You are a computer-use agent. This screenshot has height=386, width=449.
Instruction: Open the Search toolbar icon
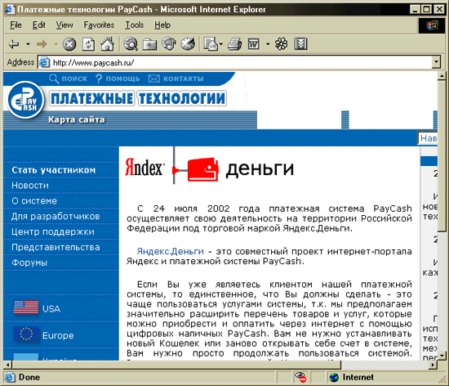pos(131,44)
